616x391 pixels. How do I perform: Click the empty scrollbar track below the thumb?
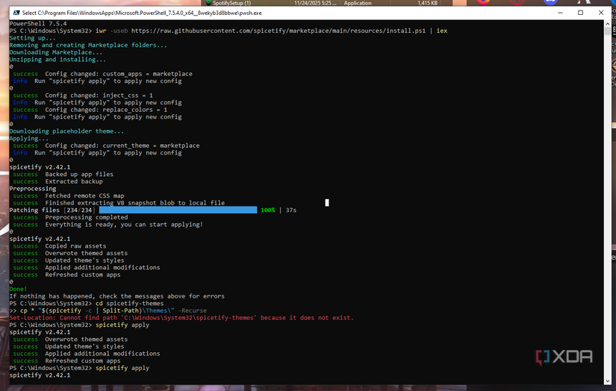[x=608, y=206]
